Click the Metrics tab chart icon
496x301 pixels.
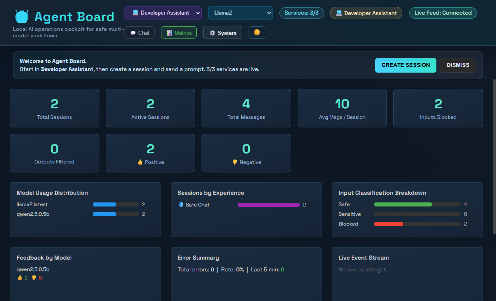click(x=170, y=33)
